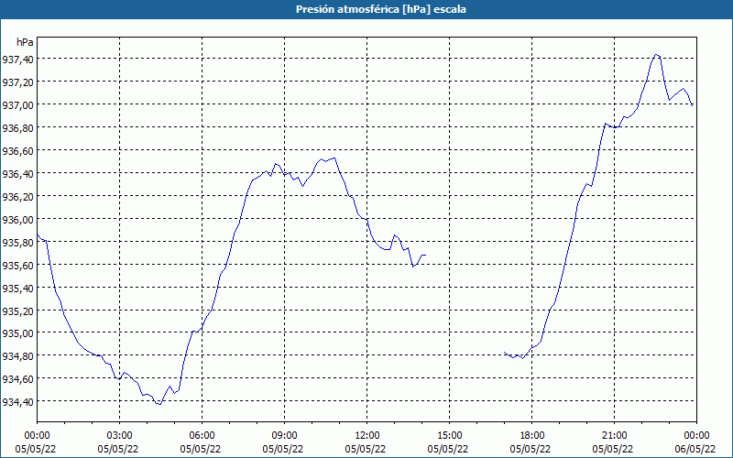
Task: Click the 18:00 time axis label
Action: [x=531, y=436]
